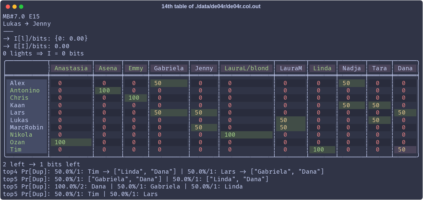Click the line 'top5 Pr[Dup]: 100.0%/2: Dana'
423x200 pixels.
[x=123, y=186]
